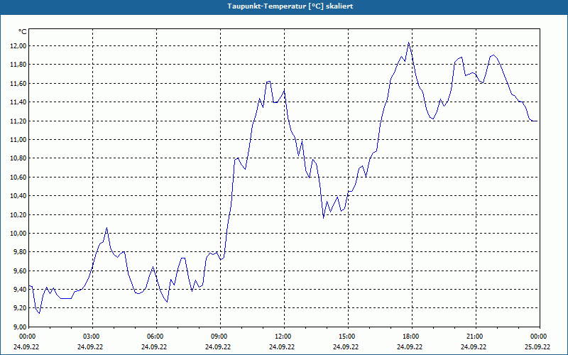Click the curve's sharp dip just before 14:00
The image size is (568, 355).
(324, 218)
